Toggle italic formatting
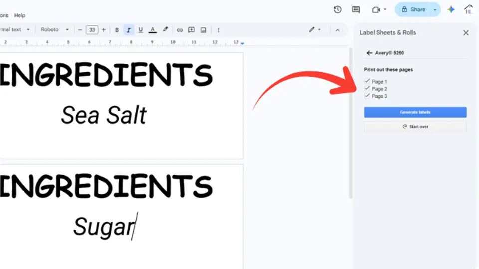479x269 pixels. tap(129, 30)
